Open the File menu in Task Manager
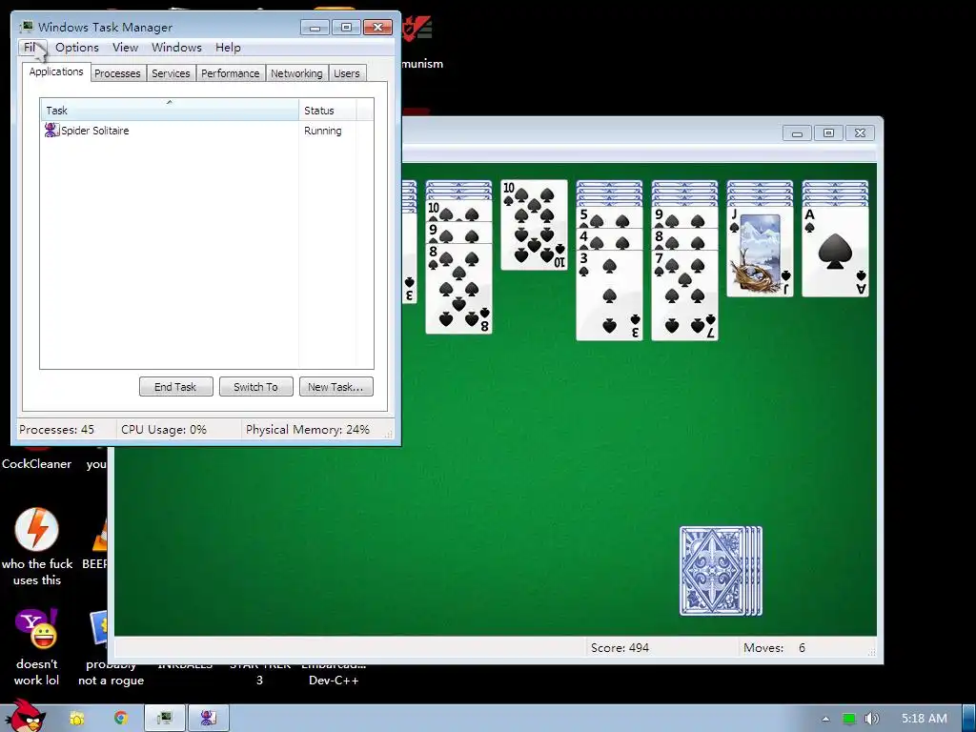The height and width of the screenshot is (732, 976). pyautogui.click(x=31, y=48)
